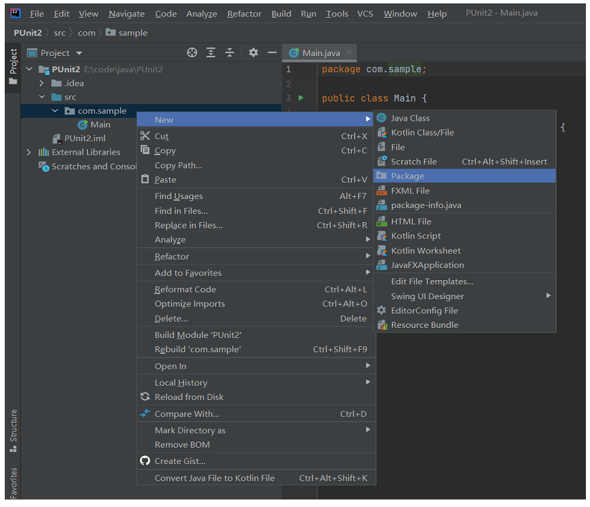590x507 pixels.
Task: Click the package-info.java icon
Action: pos(381,205)
